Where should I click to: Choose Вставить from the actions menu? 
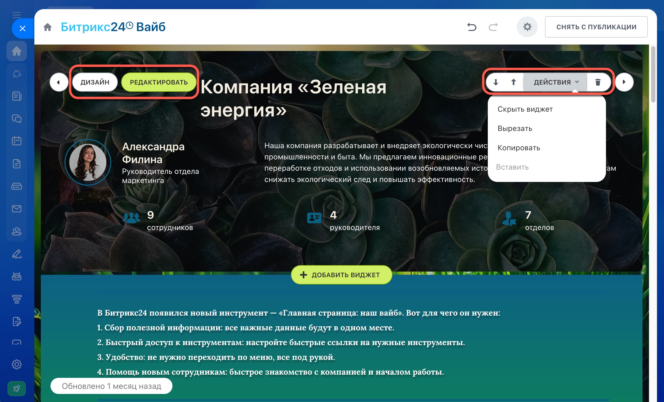pos(547,167)
